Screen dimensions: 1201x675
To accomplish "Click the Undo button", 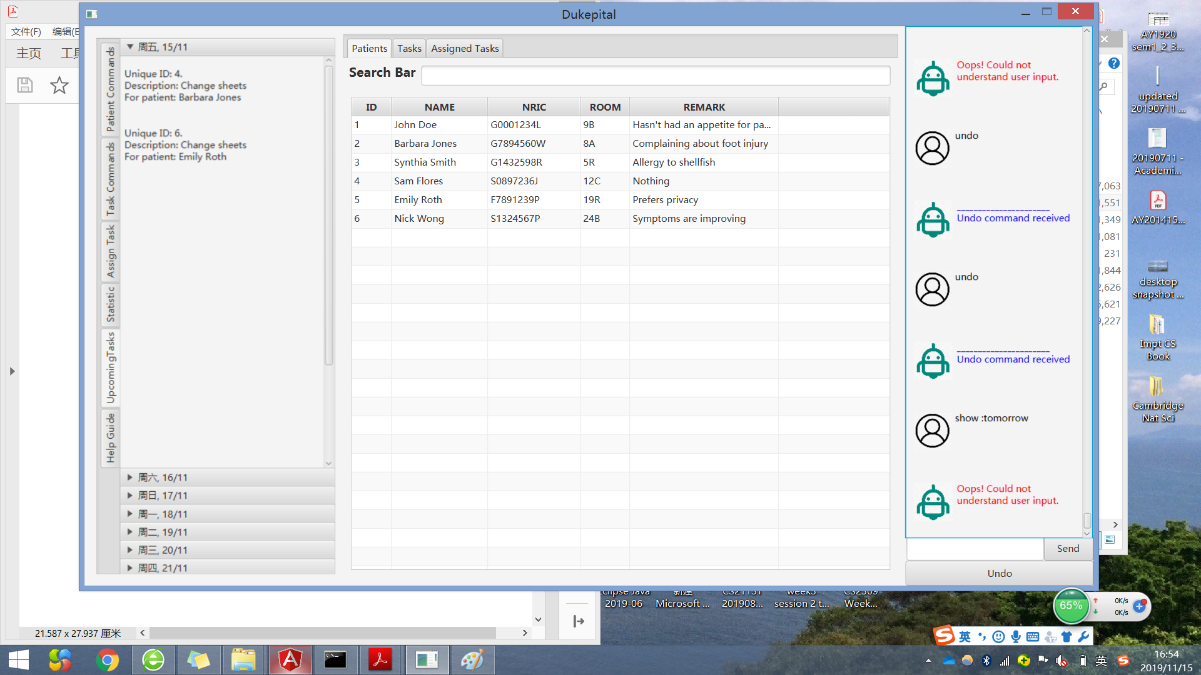I will [999, 573].
